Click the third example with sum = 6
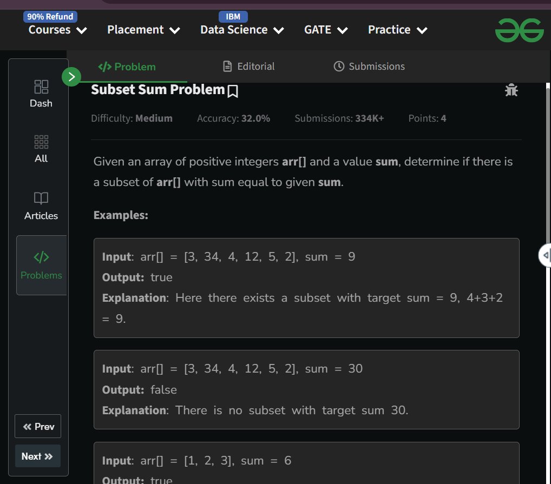Viewport: 551px width, 484px height. [306, 463]
